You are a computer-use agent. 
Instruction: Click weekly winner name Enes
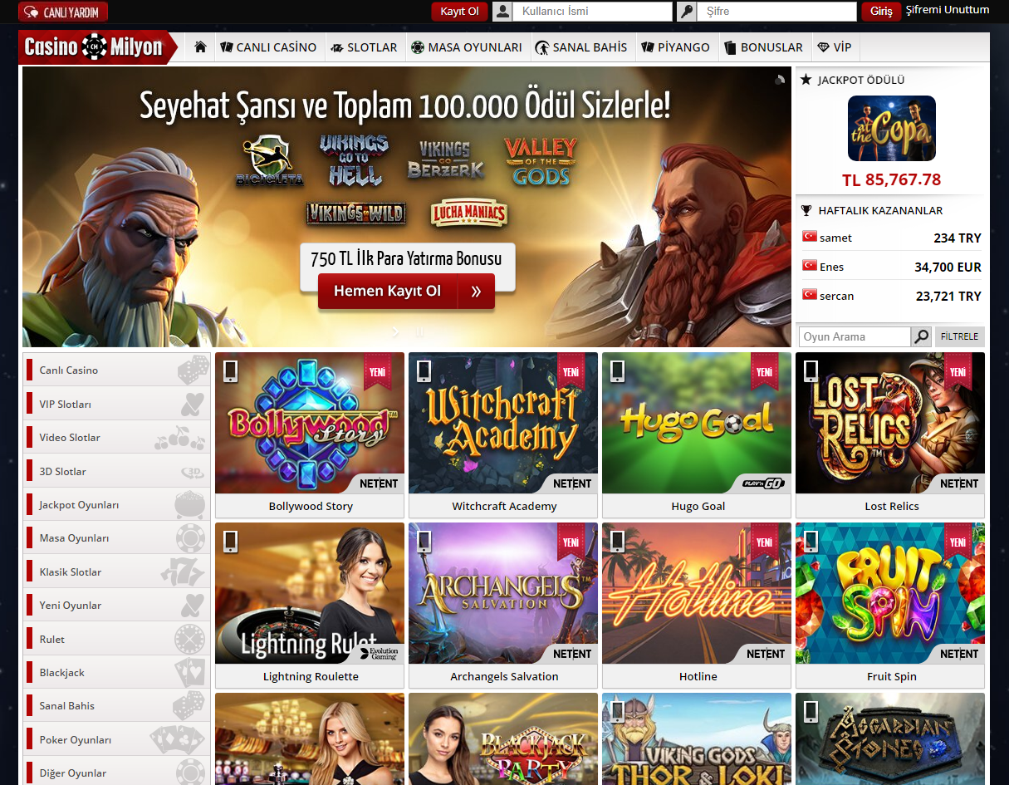[x=831, y=267]
